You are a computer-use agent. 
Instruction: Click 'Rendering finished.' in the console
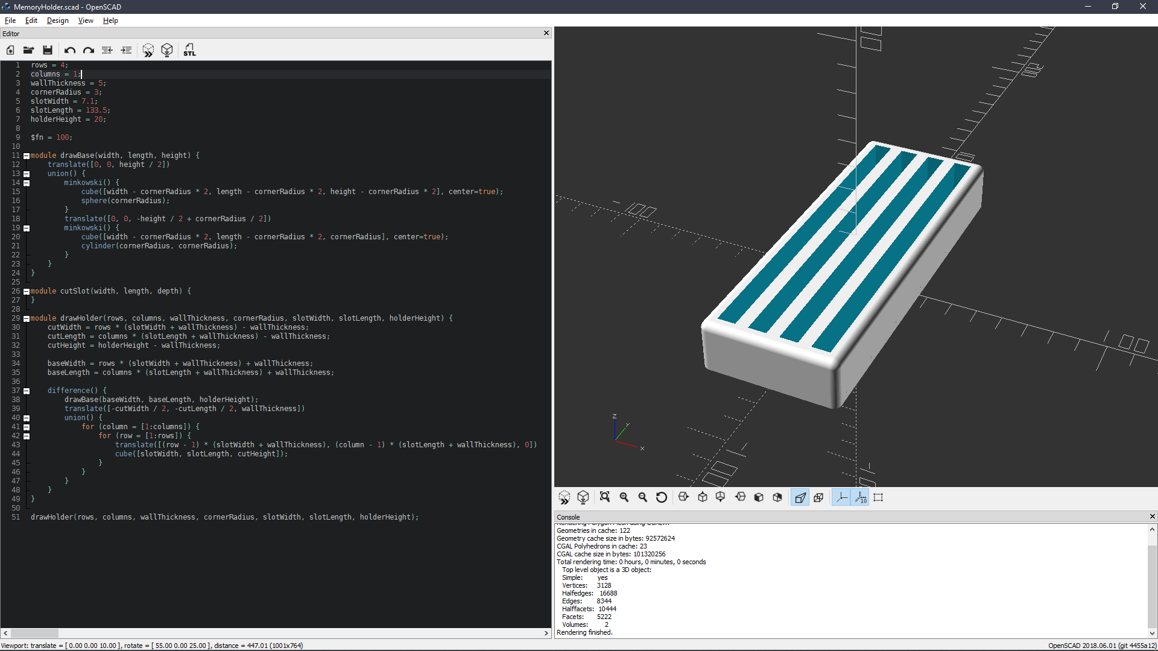(584, 632)
